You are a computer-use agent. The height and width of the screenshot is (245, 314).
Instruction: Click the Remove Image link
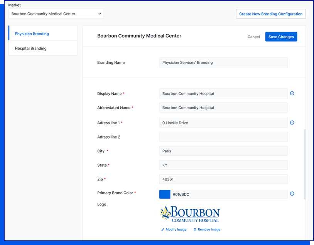point(207,230)
